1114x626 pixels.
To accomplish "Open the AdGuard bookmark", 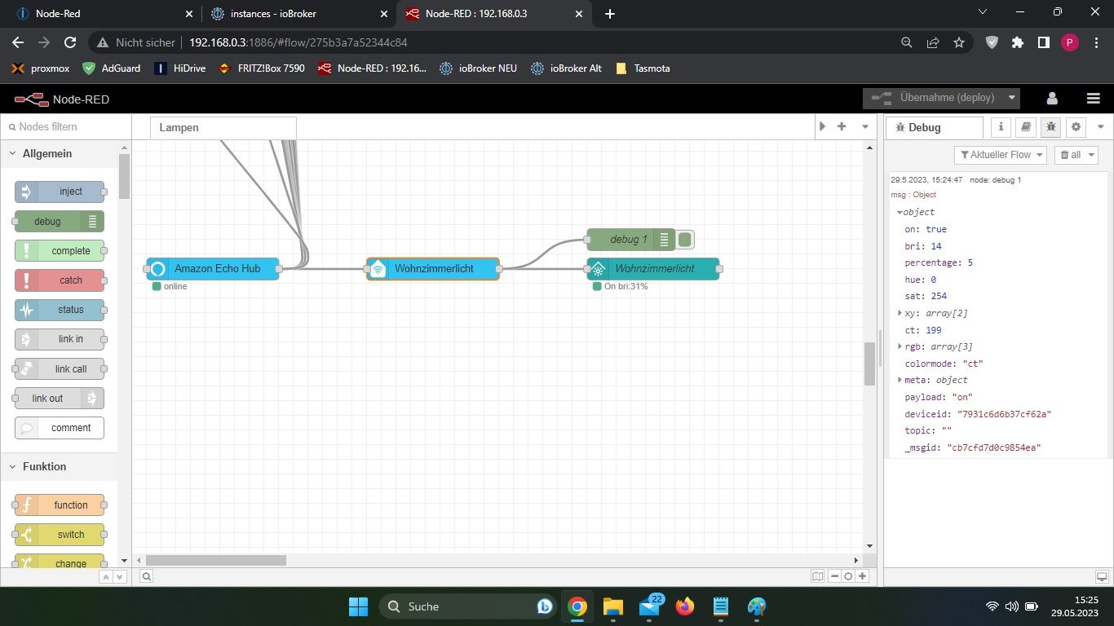I will pos(112,68).
